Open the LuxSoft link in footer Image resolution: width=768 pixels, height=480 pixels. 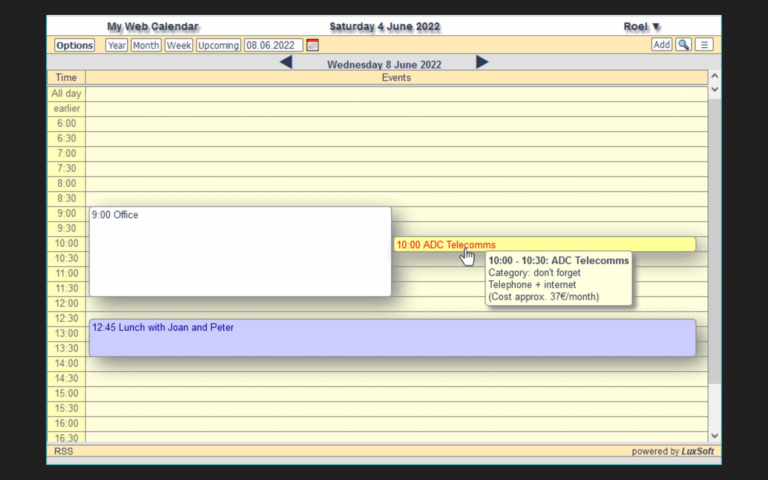click(697, 451)
